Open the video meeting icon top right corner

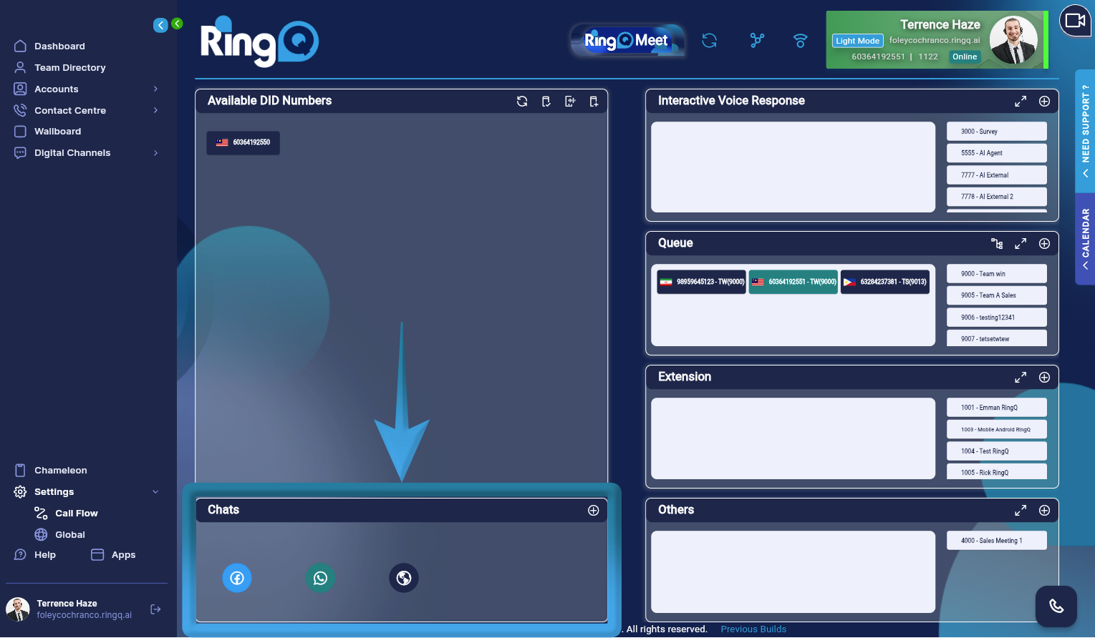1075,21
